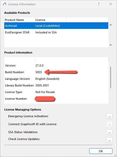Close the License Information dialog

coord(111,4)
